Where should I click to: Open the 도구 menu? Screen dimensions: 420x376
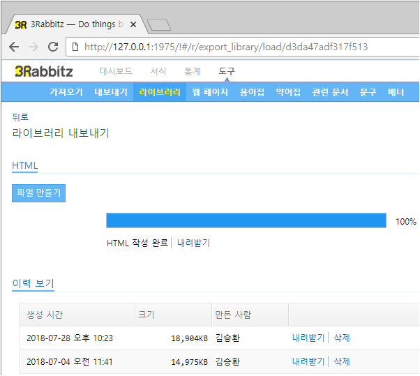[x=227, y=71]
